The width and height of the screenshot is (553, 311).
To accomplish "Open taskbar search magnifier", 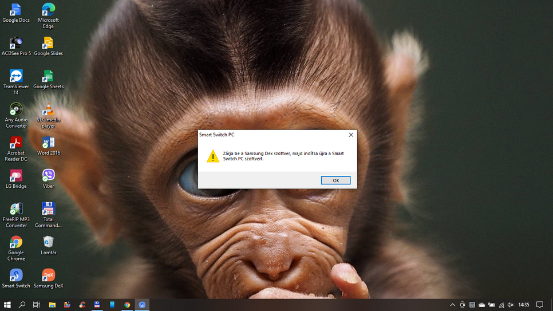I will pyautogui.click(x=22, y=305).
